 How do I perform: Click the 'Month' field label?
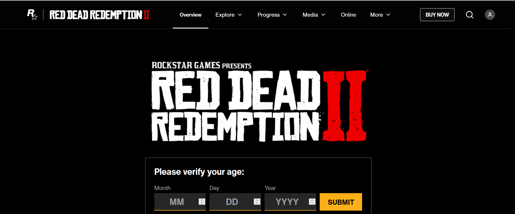tap(163, 188)
